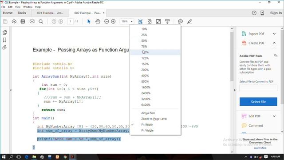Click the Sign In button
284x160 pixels.
[x=276, y=13]
